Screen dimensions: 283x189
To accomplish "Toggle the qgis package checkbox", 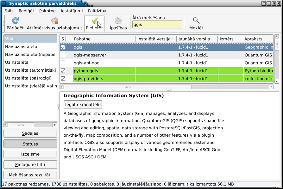I will pos(63,47).
